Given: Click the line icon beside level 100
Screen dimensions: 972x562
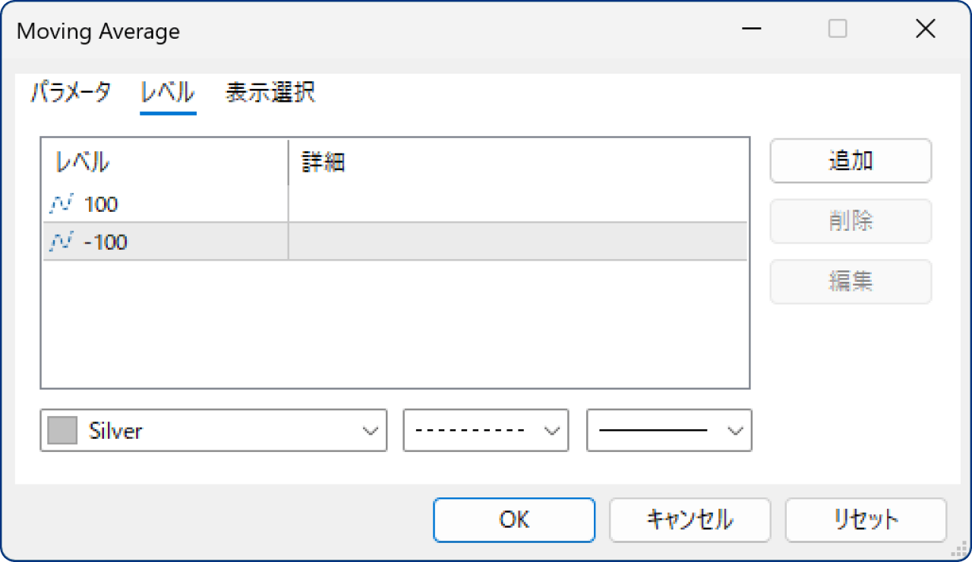Looking at the screenshot, I should click(x=61, y=204).
